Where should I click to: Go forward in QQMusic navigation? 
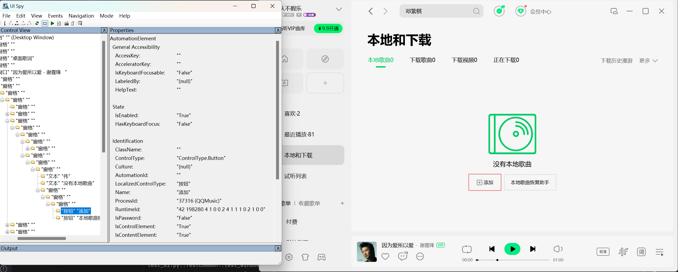(385, 11)
